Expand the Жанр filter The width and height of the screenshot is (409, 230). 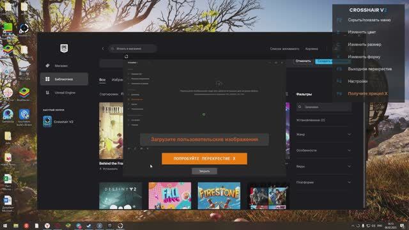click(324, 135)
